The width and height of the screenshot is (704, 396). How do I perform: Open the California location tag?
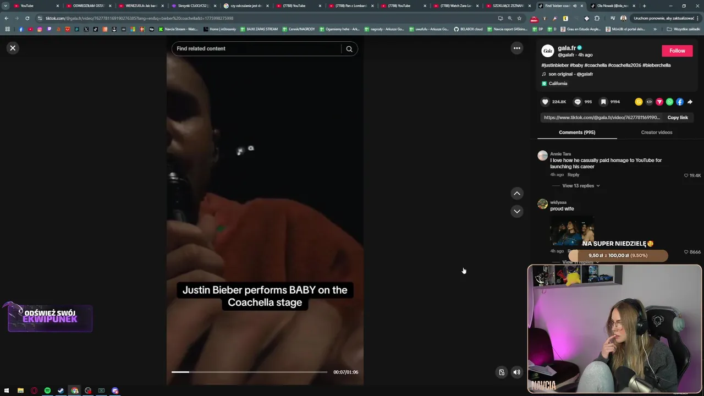(558, 84)
